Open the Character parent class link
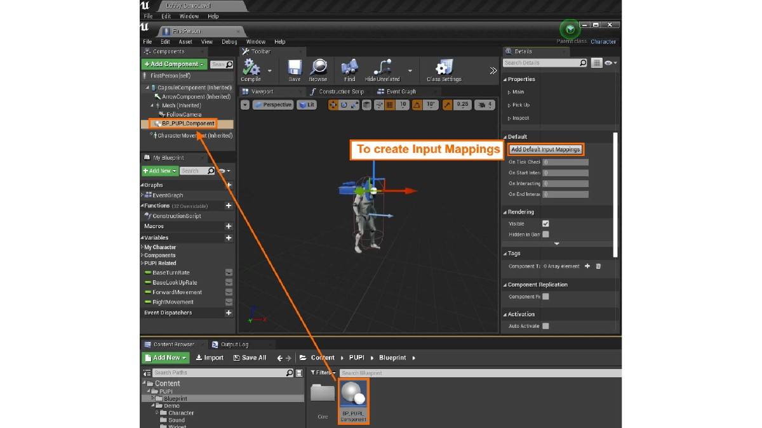 coord(603,42)
